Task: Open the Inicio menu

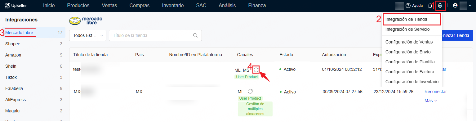Action: [x=49, y=5]
